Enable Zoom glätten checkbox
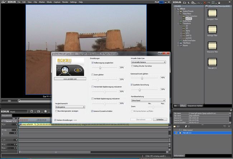Screen dimensions: 233x159 pos(92,75)
